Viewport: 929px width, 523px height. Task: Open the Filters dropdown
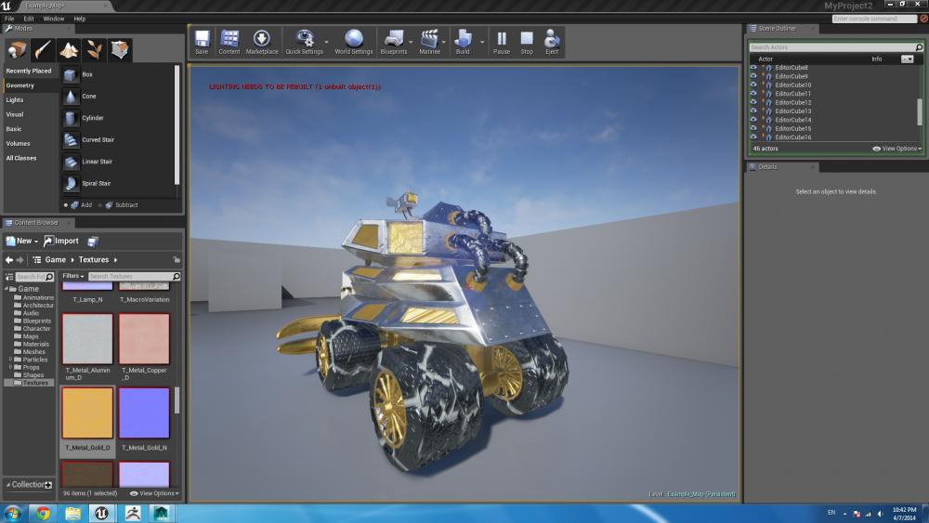pos(72,276)
